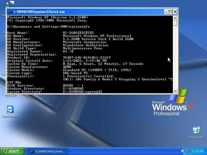Image resolution: width=207 pixels, height=155 pixels.
Task: Expand hidden tray icons with the arrow
Action: click(x=183, y=151)
